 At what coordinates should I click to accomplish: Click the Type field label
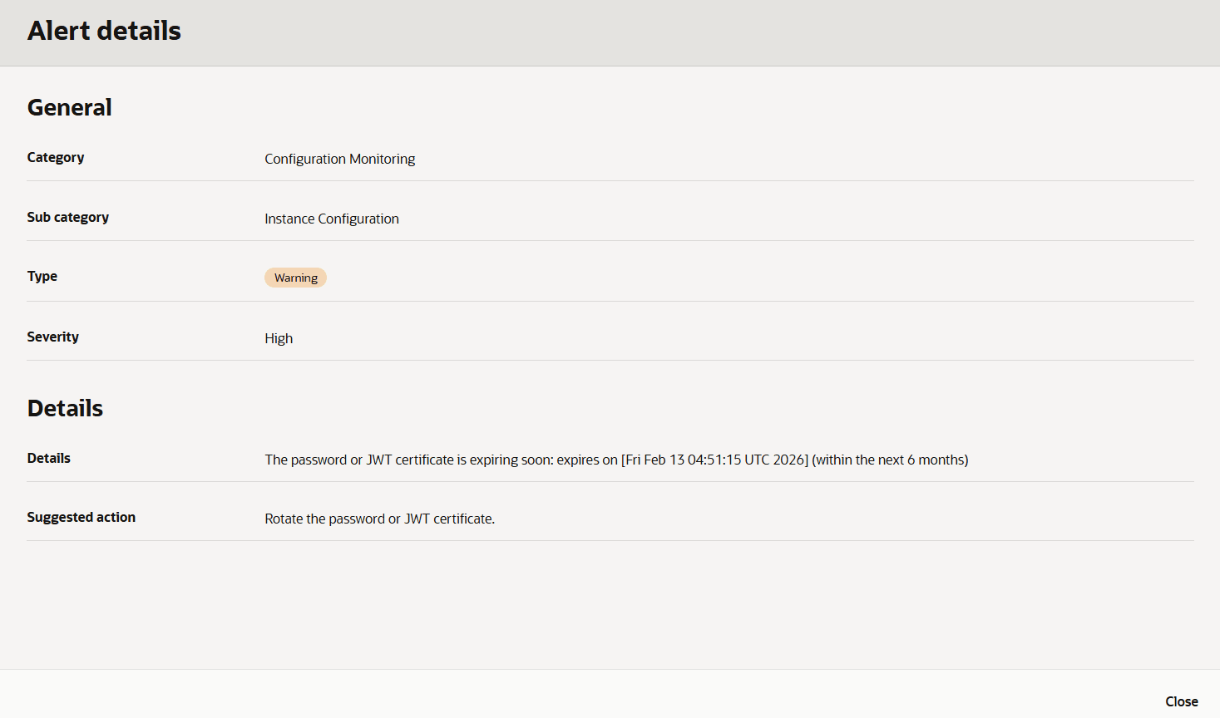pyautogui.click(x=42, y=276)
